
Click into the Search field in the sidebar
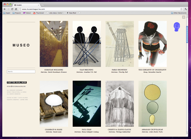21,72
